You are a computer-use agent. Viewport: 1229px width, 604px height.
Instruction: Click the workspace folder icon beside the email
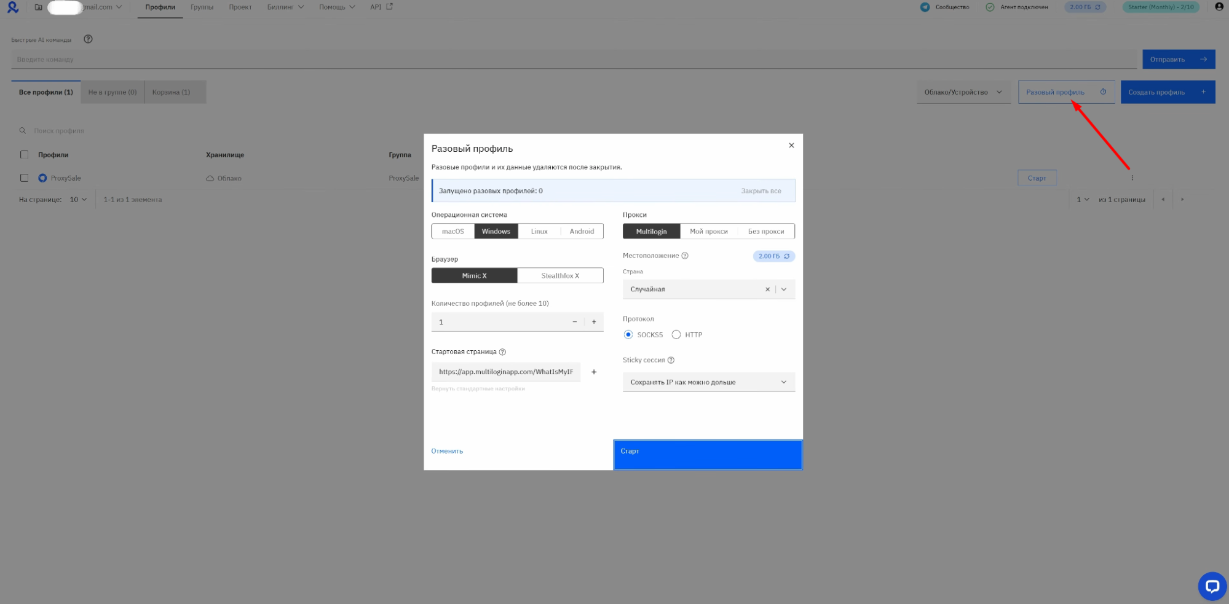coord(38,7)
